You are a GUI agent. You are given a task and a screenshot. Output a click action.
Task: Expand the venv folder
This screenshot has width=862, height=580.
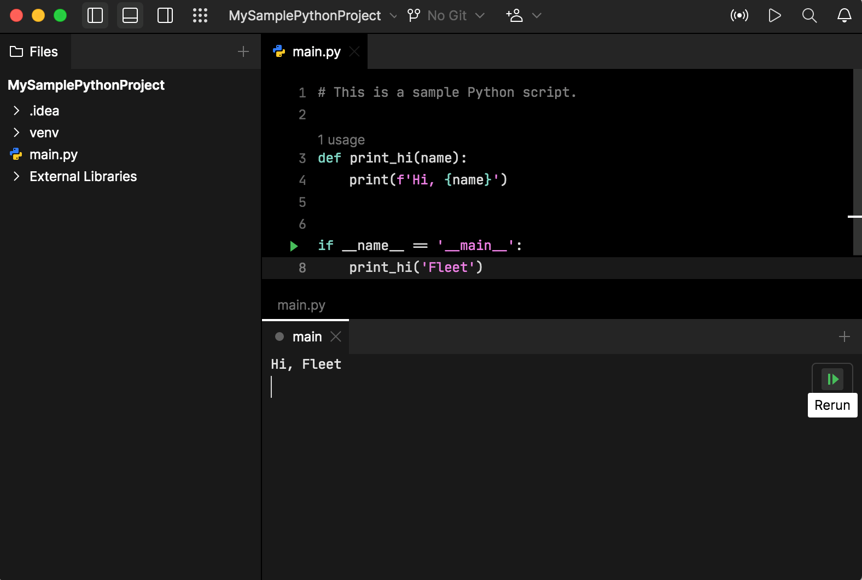click(x=16, y=132)
